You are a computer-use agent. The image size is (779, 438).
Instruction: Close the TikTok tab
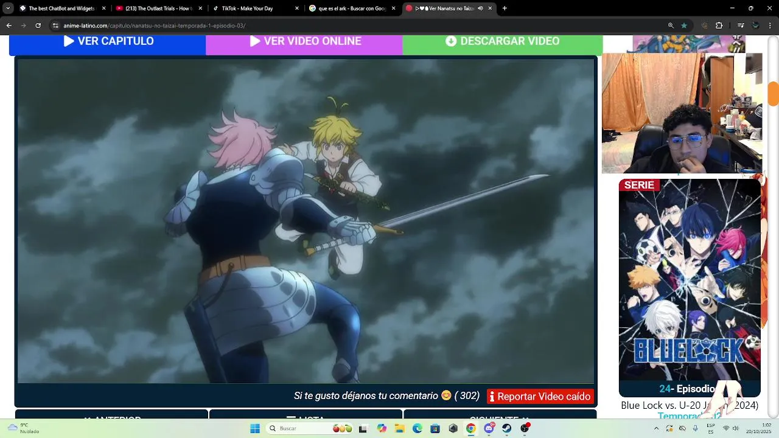pos(297,9)
